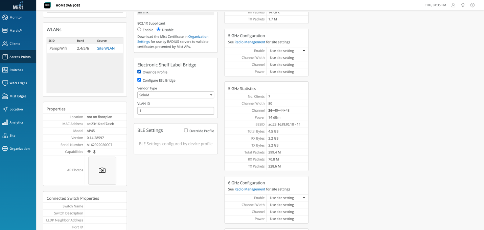Open the Vendor Type SoluM dropdown
Screen dimensions: 484x230
point(176,95)
